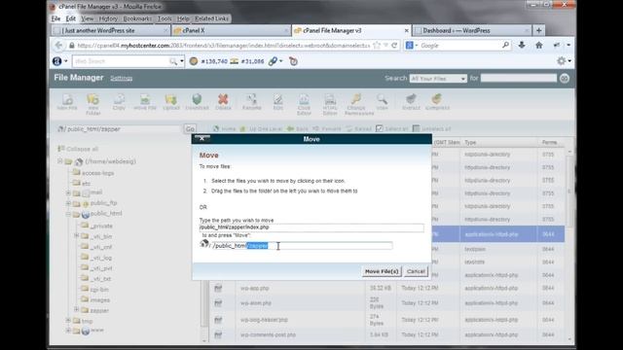Tick the Select all checkbox

(x=380, y=128)
